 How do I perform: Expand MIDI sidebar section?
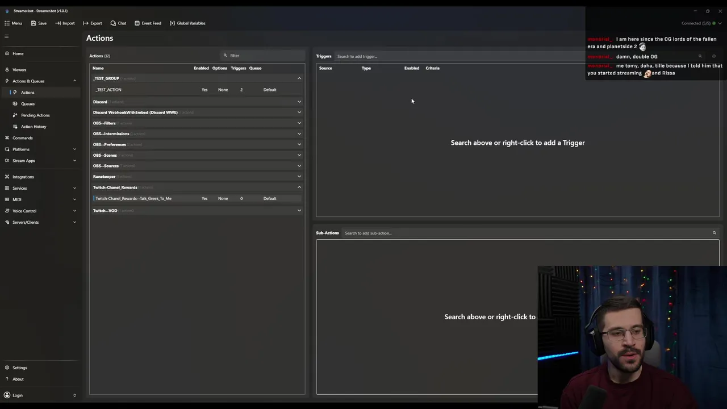point(40,199)
